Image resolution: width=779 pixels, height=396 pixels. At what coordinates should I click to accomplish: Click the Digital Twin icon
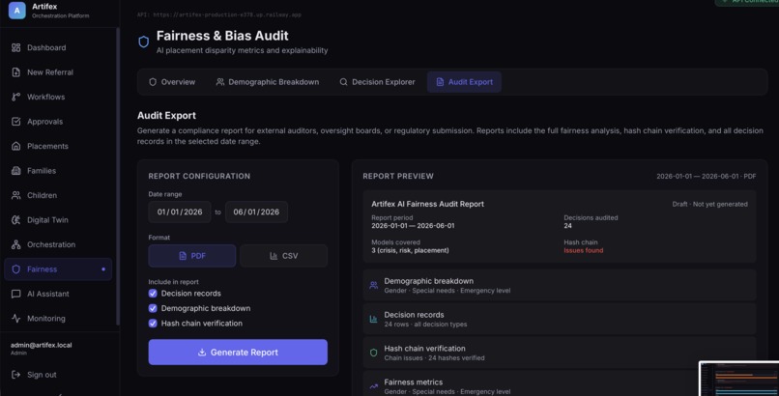(x=15, y=220)
